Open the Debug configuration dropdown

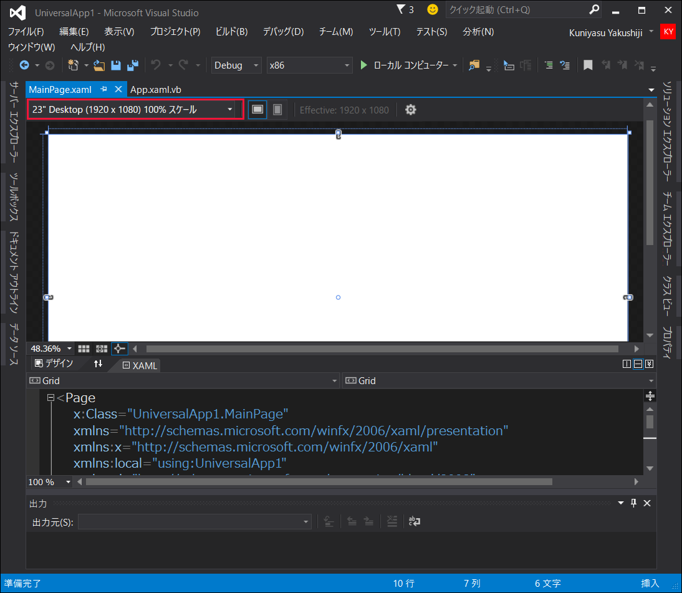coord(236,65)
